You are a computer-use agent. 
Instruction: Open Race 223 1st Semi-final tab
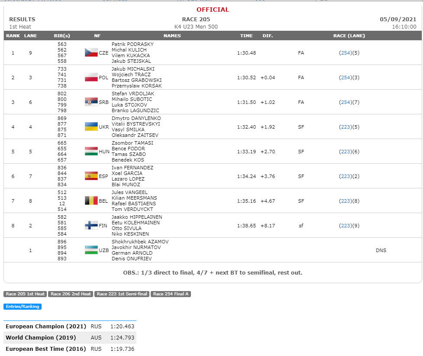pyautogui.click(x=122, y=294)
